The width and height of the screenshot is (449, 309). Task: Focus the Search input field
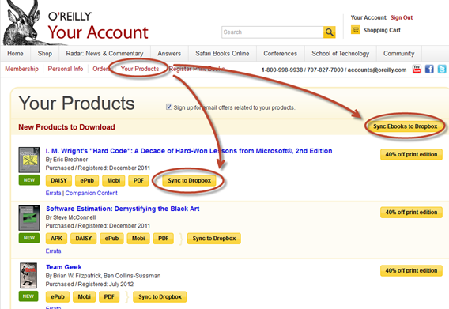[272, 32]
